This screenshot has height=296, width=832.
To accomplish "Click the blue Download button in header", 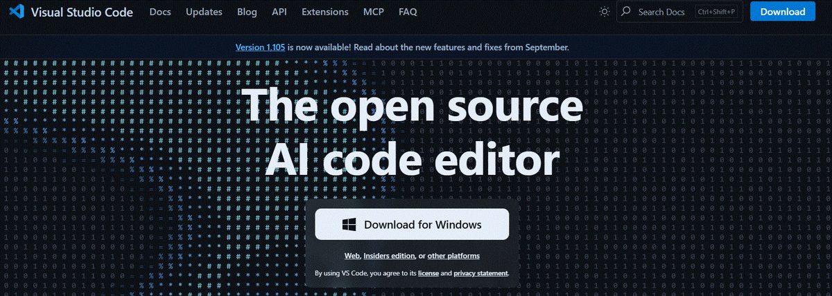I will pos(783,12).
